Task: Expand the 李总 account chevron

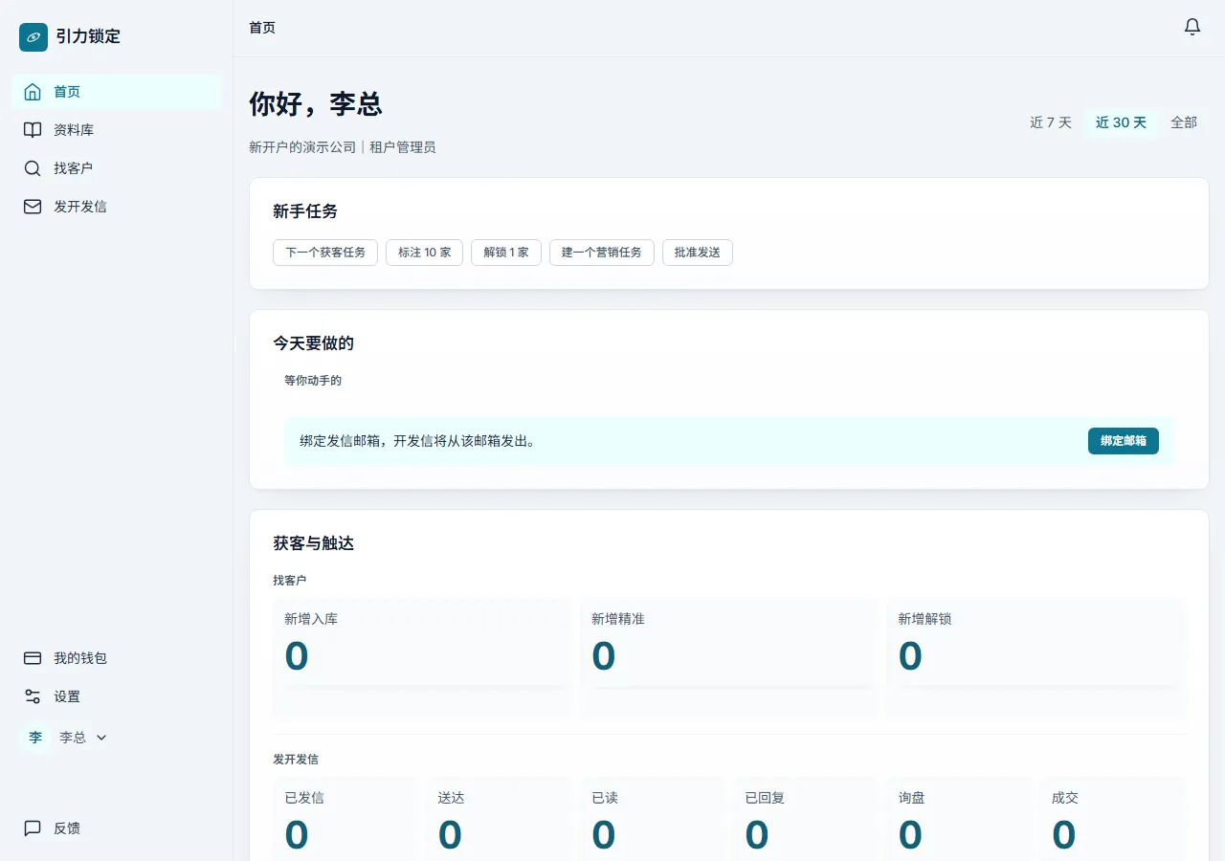Action: (101, 738)
